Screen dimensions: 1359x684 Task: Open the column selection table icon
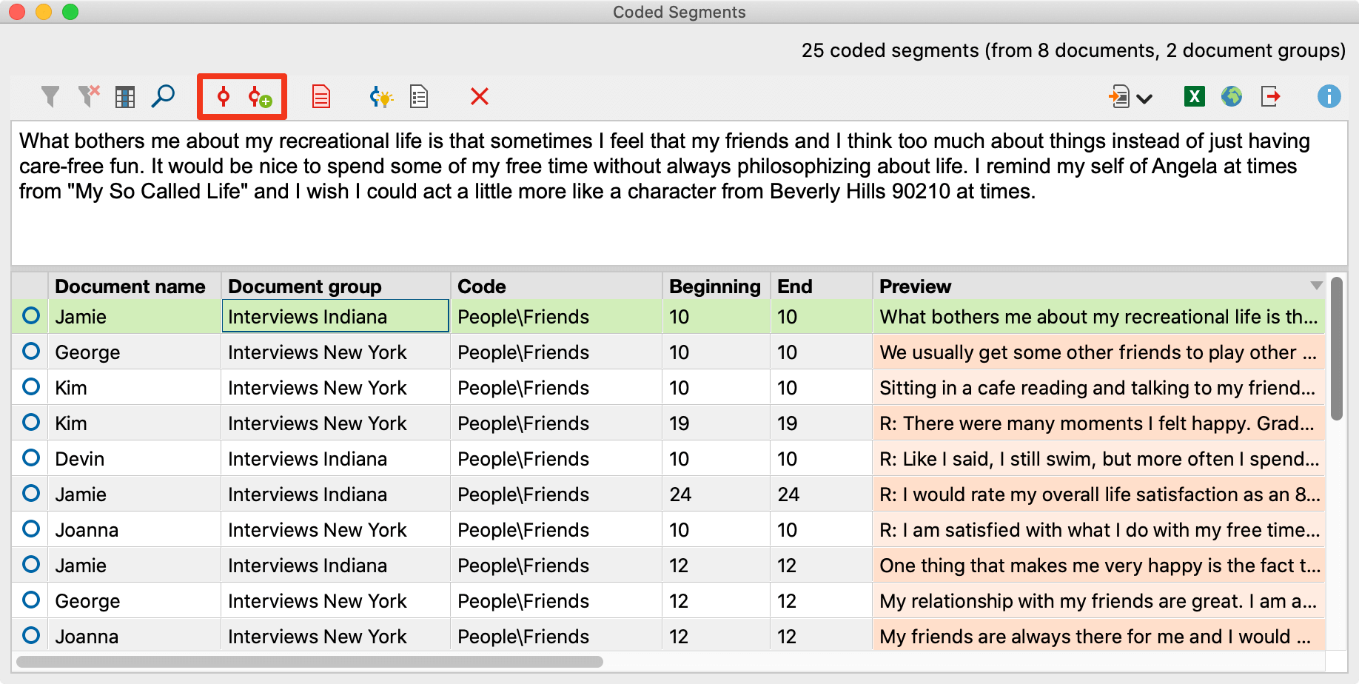pos(125,97)
